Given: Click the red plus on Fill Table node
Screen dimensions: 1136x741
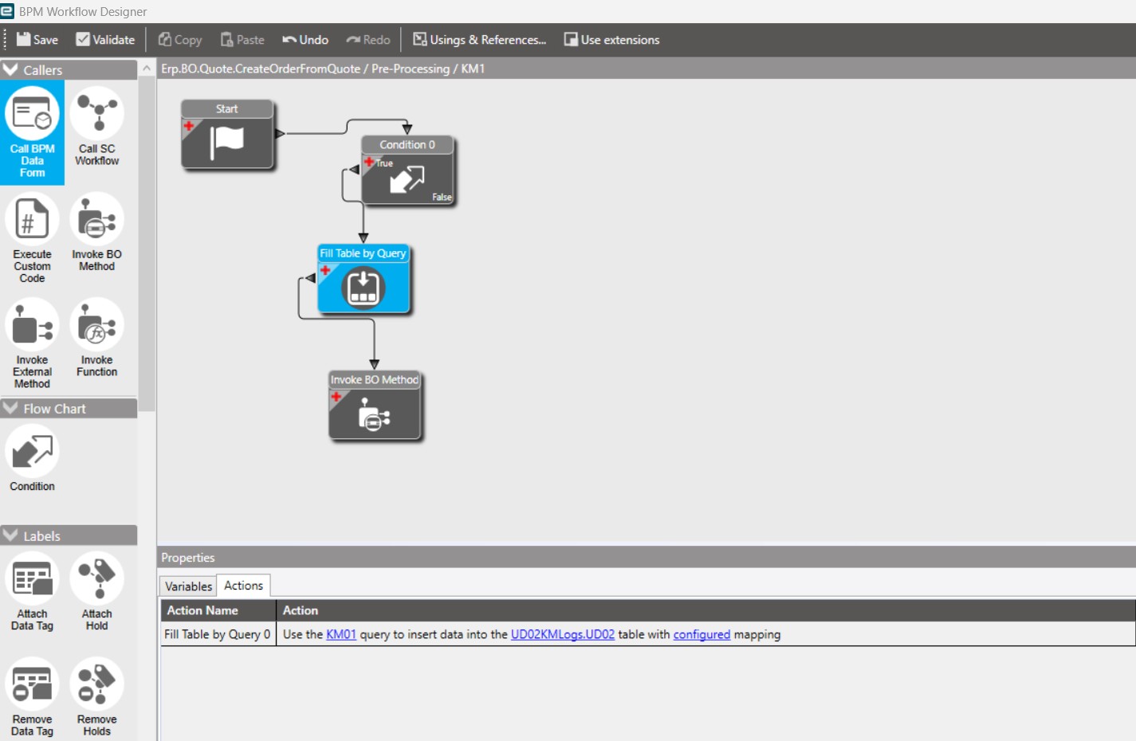Looking at the screenshot, I should pyautogui.click(x=325, y=270).
